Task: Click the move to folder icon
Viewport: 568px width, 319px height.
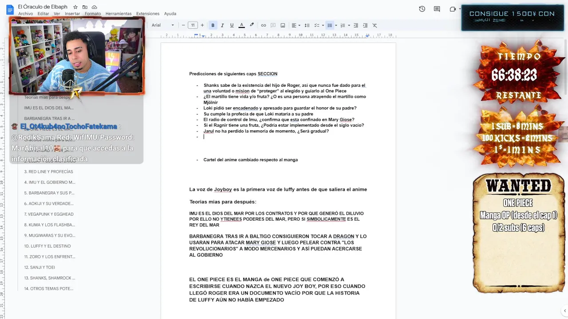Action: [85, 7]
